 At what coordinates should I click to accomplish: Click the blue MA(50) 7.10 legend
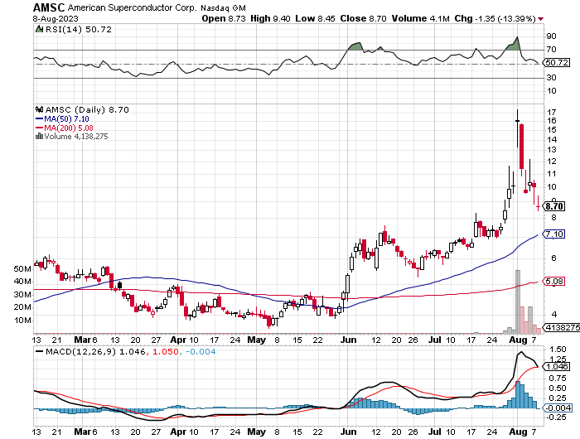(x=62, y=118)
